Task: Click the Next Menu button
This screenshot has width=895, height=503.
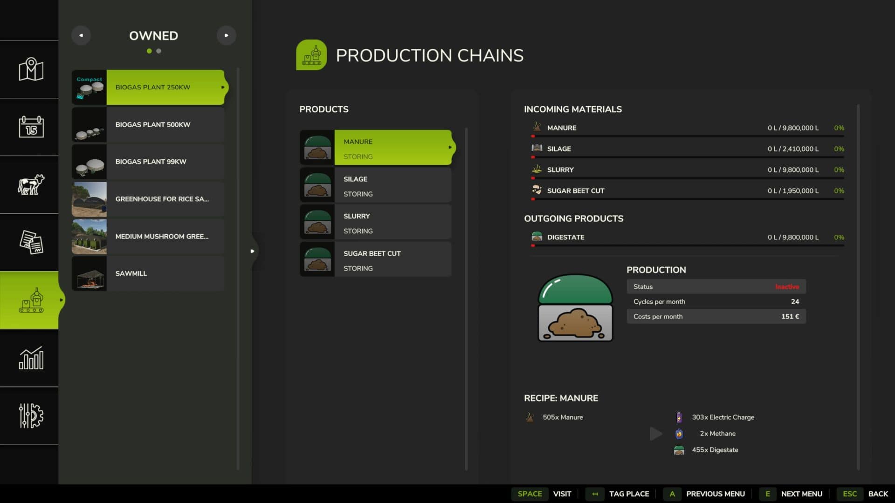Action: (802, 494)
